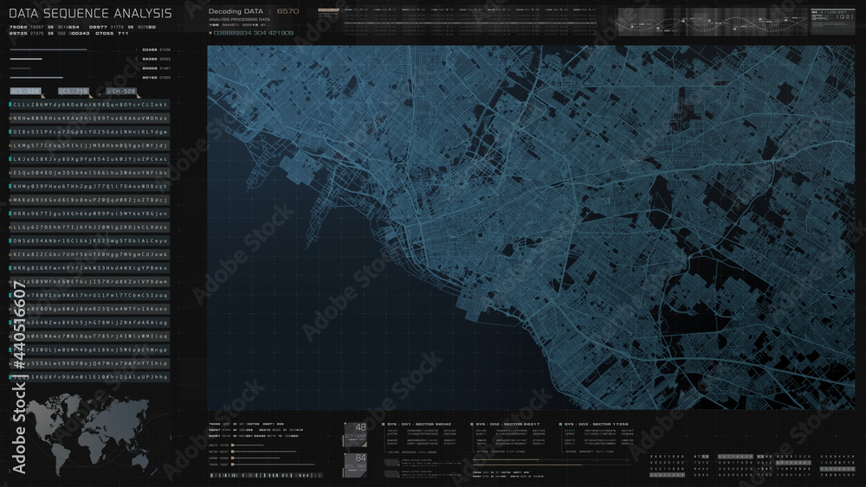
Task: Click the 038889934 304 421909 code line
Action: pos(253,33)
